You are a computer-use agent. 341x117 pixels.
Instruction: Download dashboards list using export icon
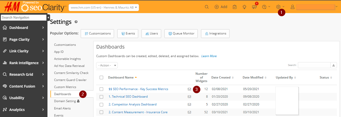pos(334,65)
